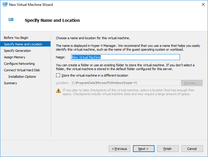Click the virtual machine icon in header
Viewport: 208px width, 157px height.
tap(11, 20)
